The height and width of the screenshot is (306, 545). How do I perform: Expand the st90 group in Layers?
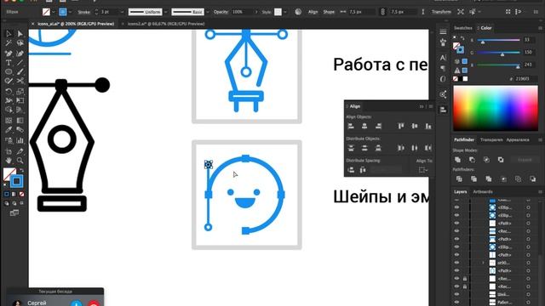point(483,263)
